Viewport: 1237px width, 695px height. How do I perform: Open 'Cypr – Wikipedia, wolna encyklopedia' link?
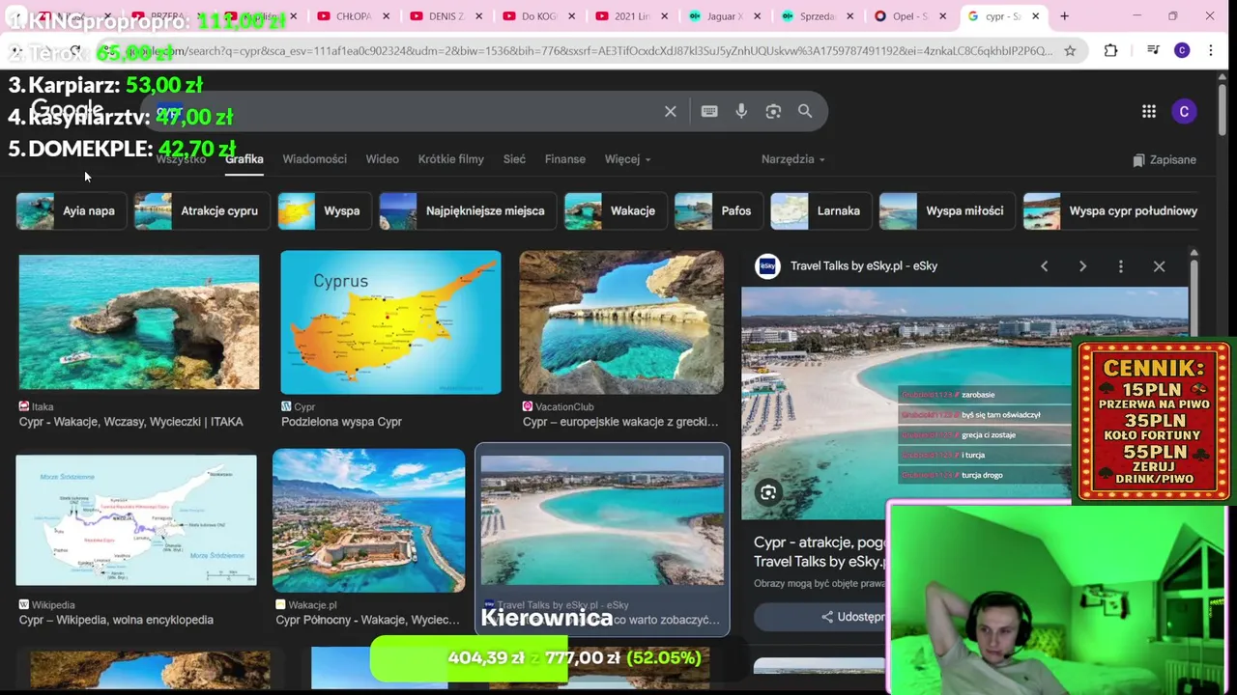point(116,620)
